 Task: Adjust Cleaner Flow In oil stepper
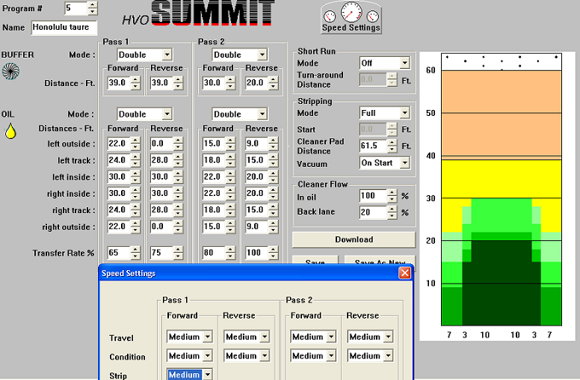(x=392, y=195)
